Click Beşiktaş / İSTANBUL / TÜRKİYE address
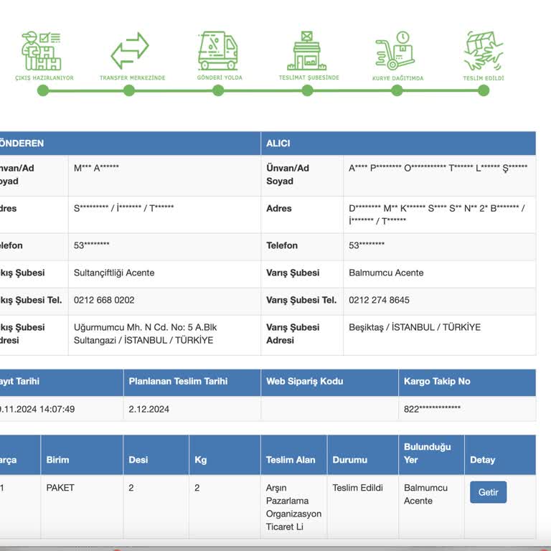This screenshot has height=551, width=551. tap(415, 327)
